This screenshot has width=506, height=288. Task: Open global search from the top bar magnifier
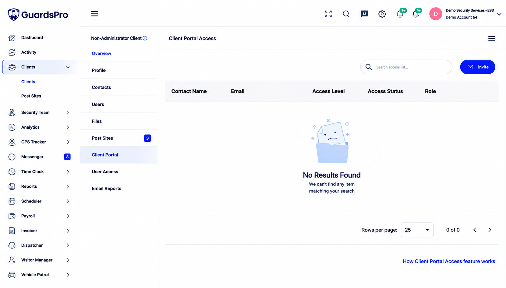point(346,14)
